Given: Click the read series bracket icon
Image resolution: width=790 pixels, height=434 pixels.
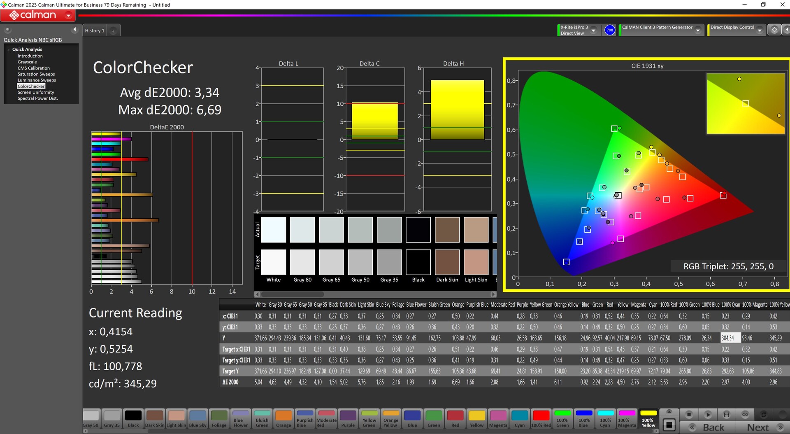Looking at the screenshot, I should (727, 415).
